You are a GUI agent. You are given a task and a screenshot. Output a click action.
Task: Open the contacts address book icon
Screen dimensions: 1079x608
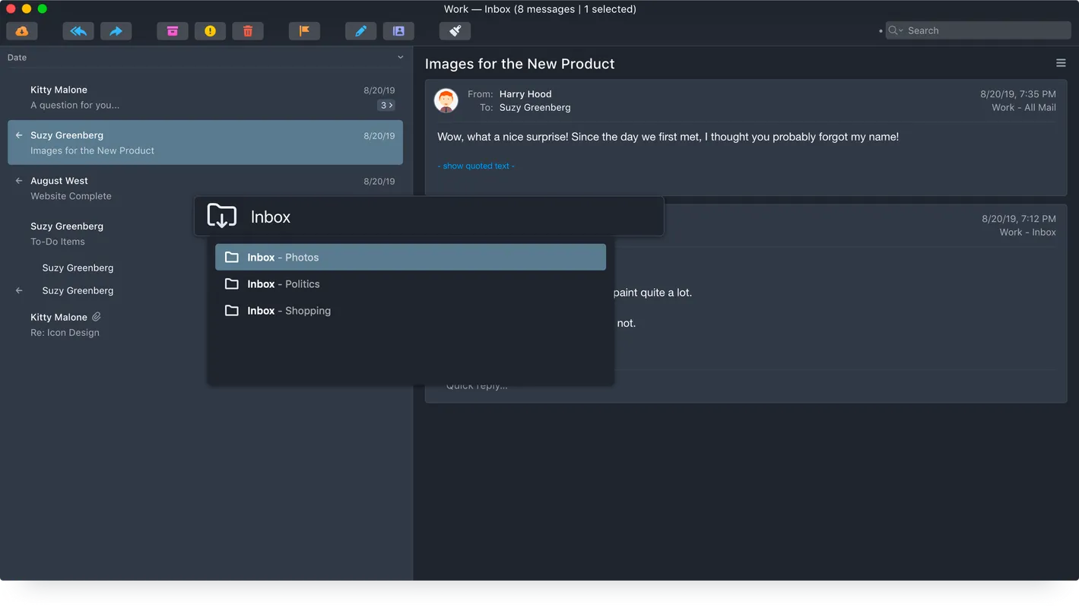click(398, 31)
